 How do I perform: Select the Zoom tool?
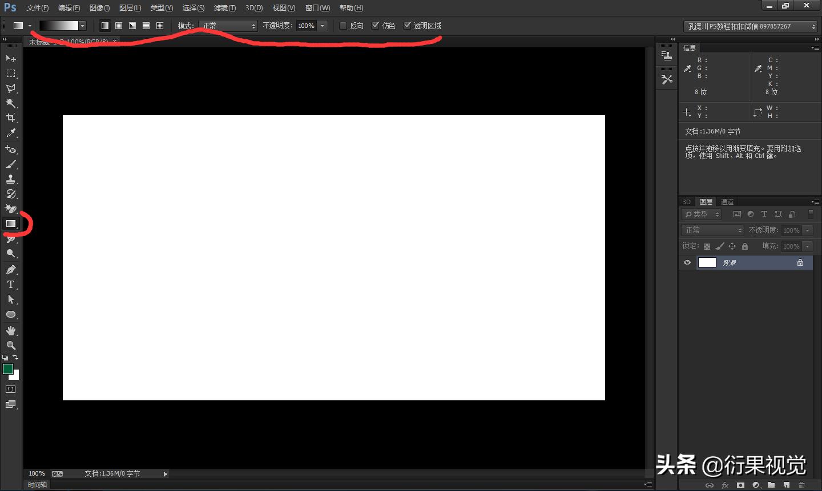(x=10, y=345)
